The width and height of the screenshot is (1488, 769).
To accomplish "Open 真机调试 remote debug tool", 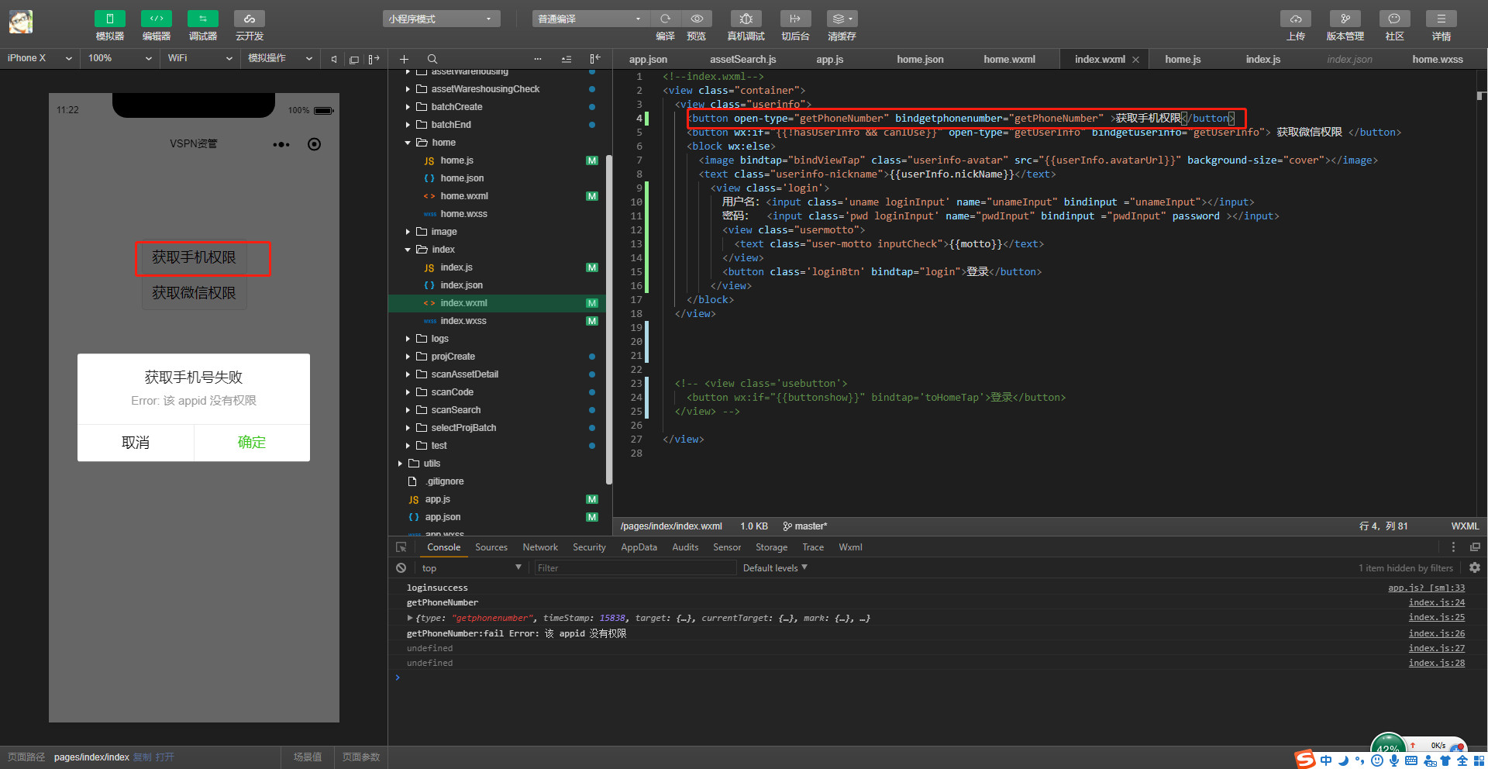I will [746, 19].
